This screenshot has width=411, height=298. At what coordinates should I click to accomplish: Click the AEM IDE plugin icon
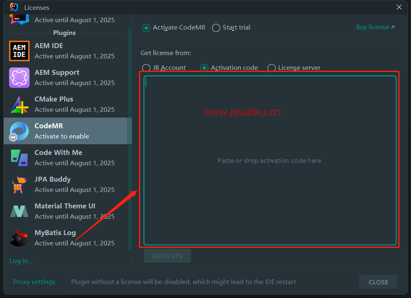click(x=19, y=51)
